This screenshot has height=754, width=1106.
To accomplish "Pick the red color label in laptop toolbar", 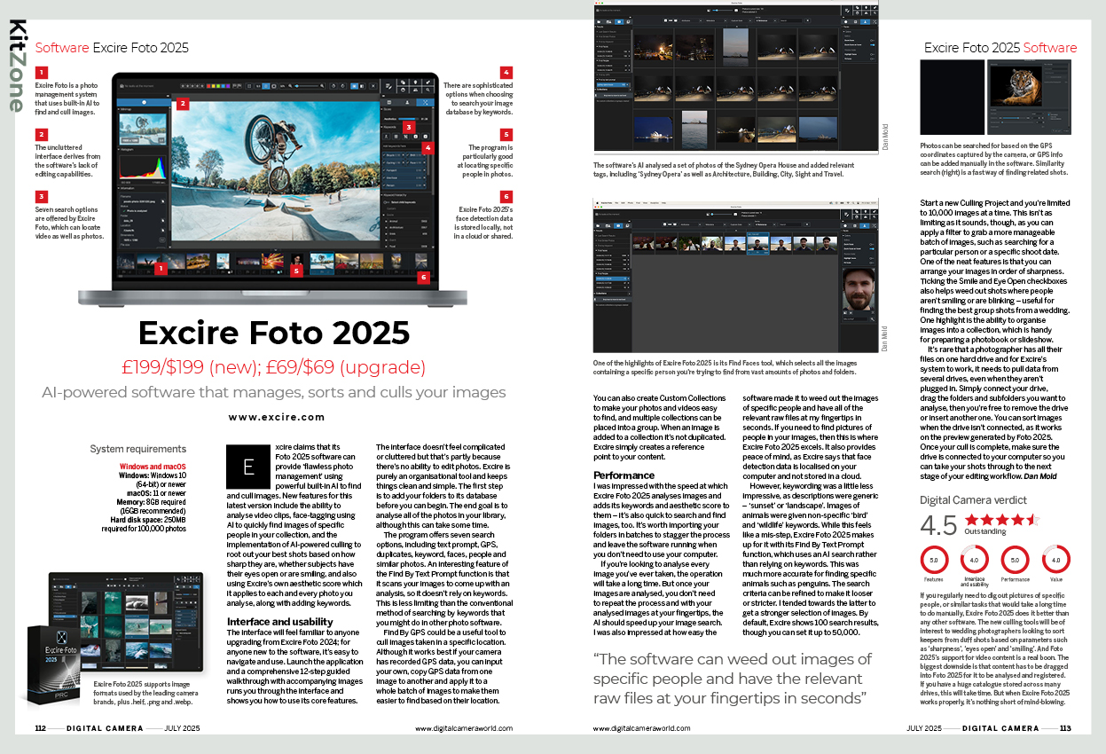I will click(x=208, y=86).
